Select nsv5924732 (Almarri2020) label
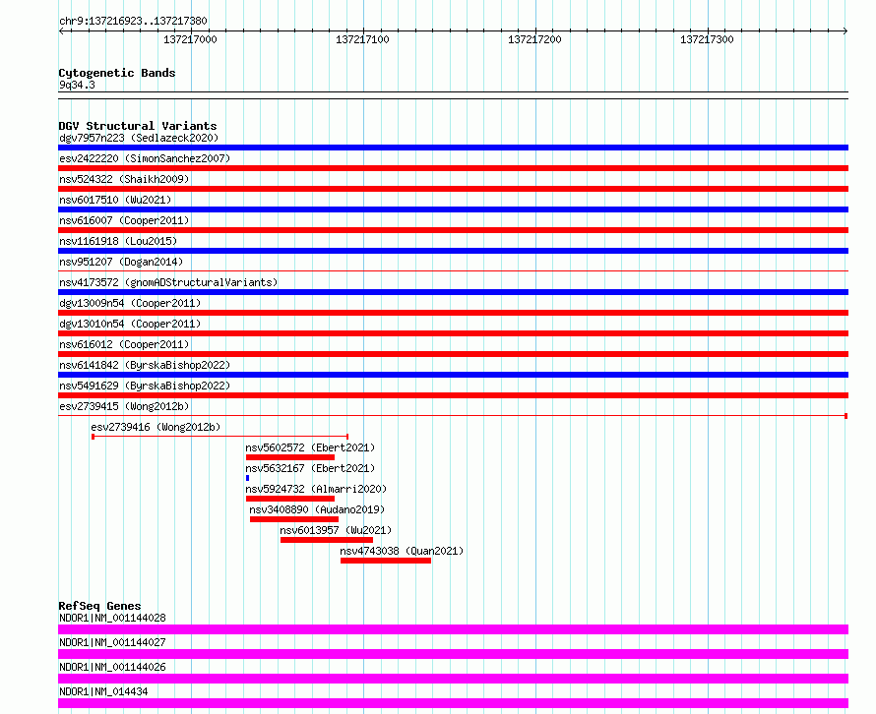 (316, 489)
